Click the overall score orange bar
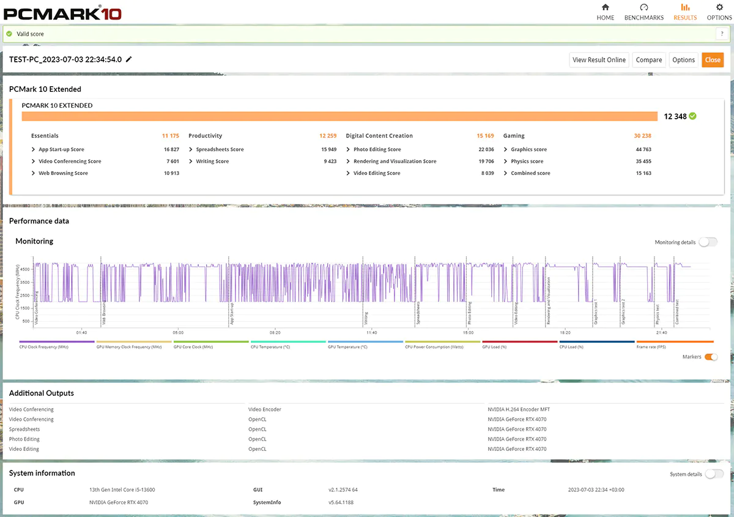This screenshot has width=734, height=517. coord(339,116)
